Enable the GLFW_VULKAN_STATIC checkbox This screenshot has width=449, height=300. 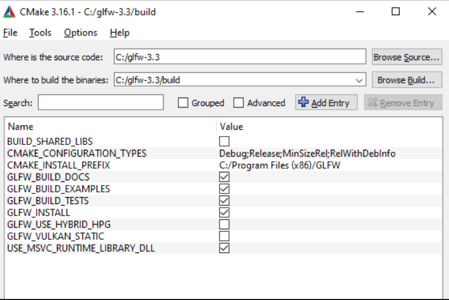click(x=225, y=236)
